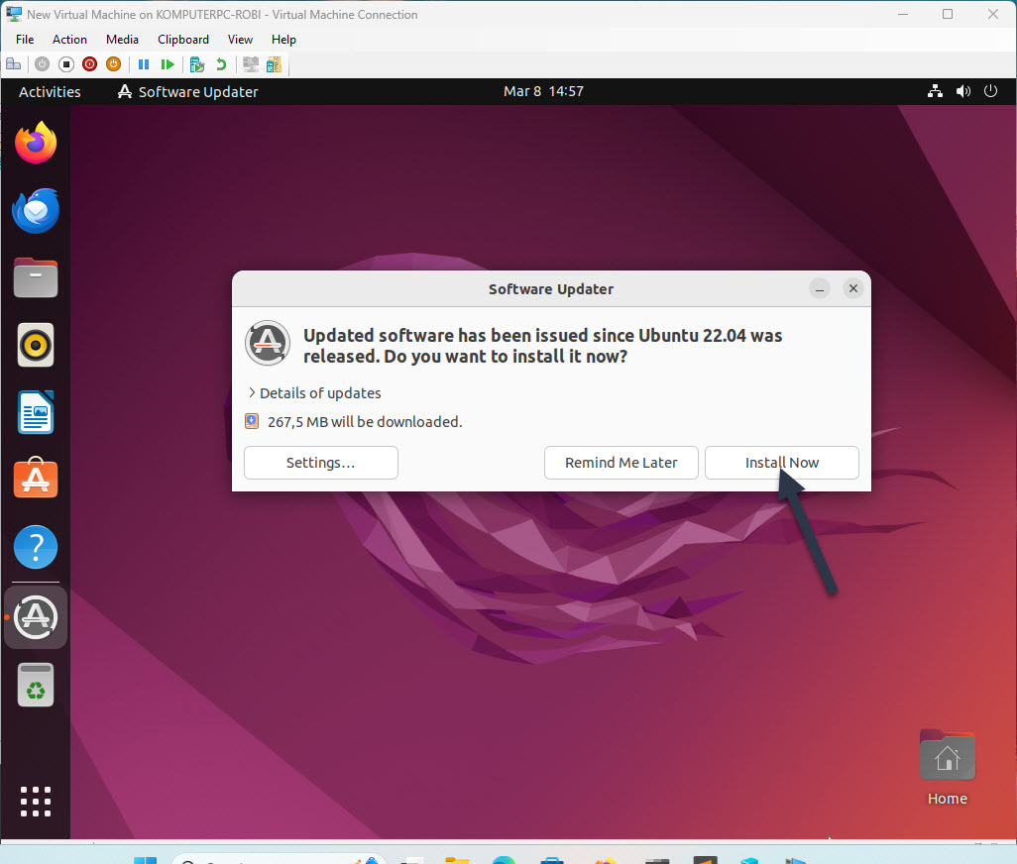The width and height of the screenshot is (1017, 864).
Task: Launch Thunderbird from the dock
Action: point(35,210)
